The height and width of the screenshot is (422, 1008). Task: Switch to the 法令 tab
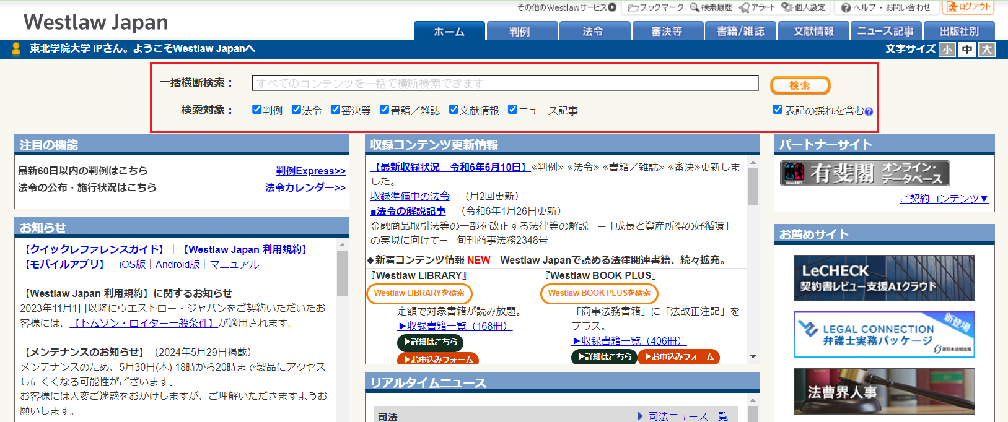pyautogui.click(x=594, y=31)
